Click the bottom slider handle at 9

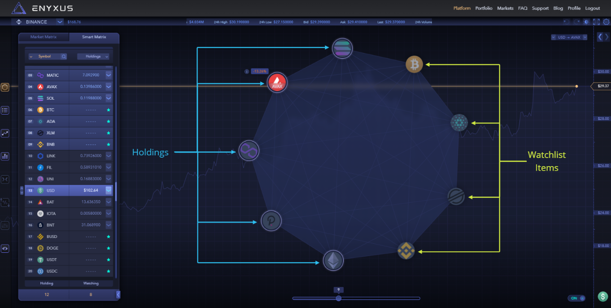(x=339, y=298)
